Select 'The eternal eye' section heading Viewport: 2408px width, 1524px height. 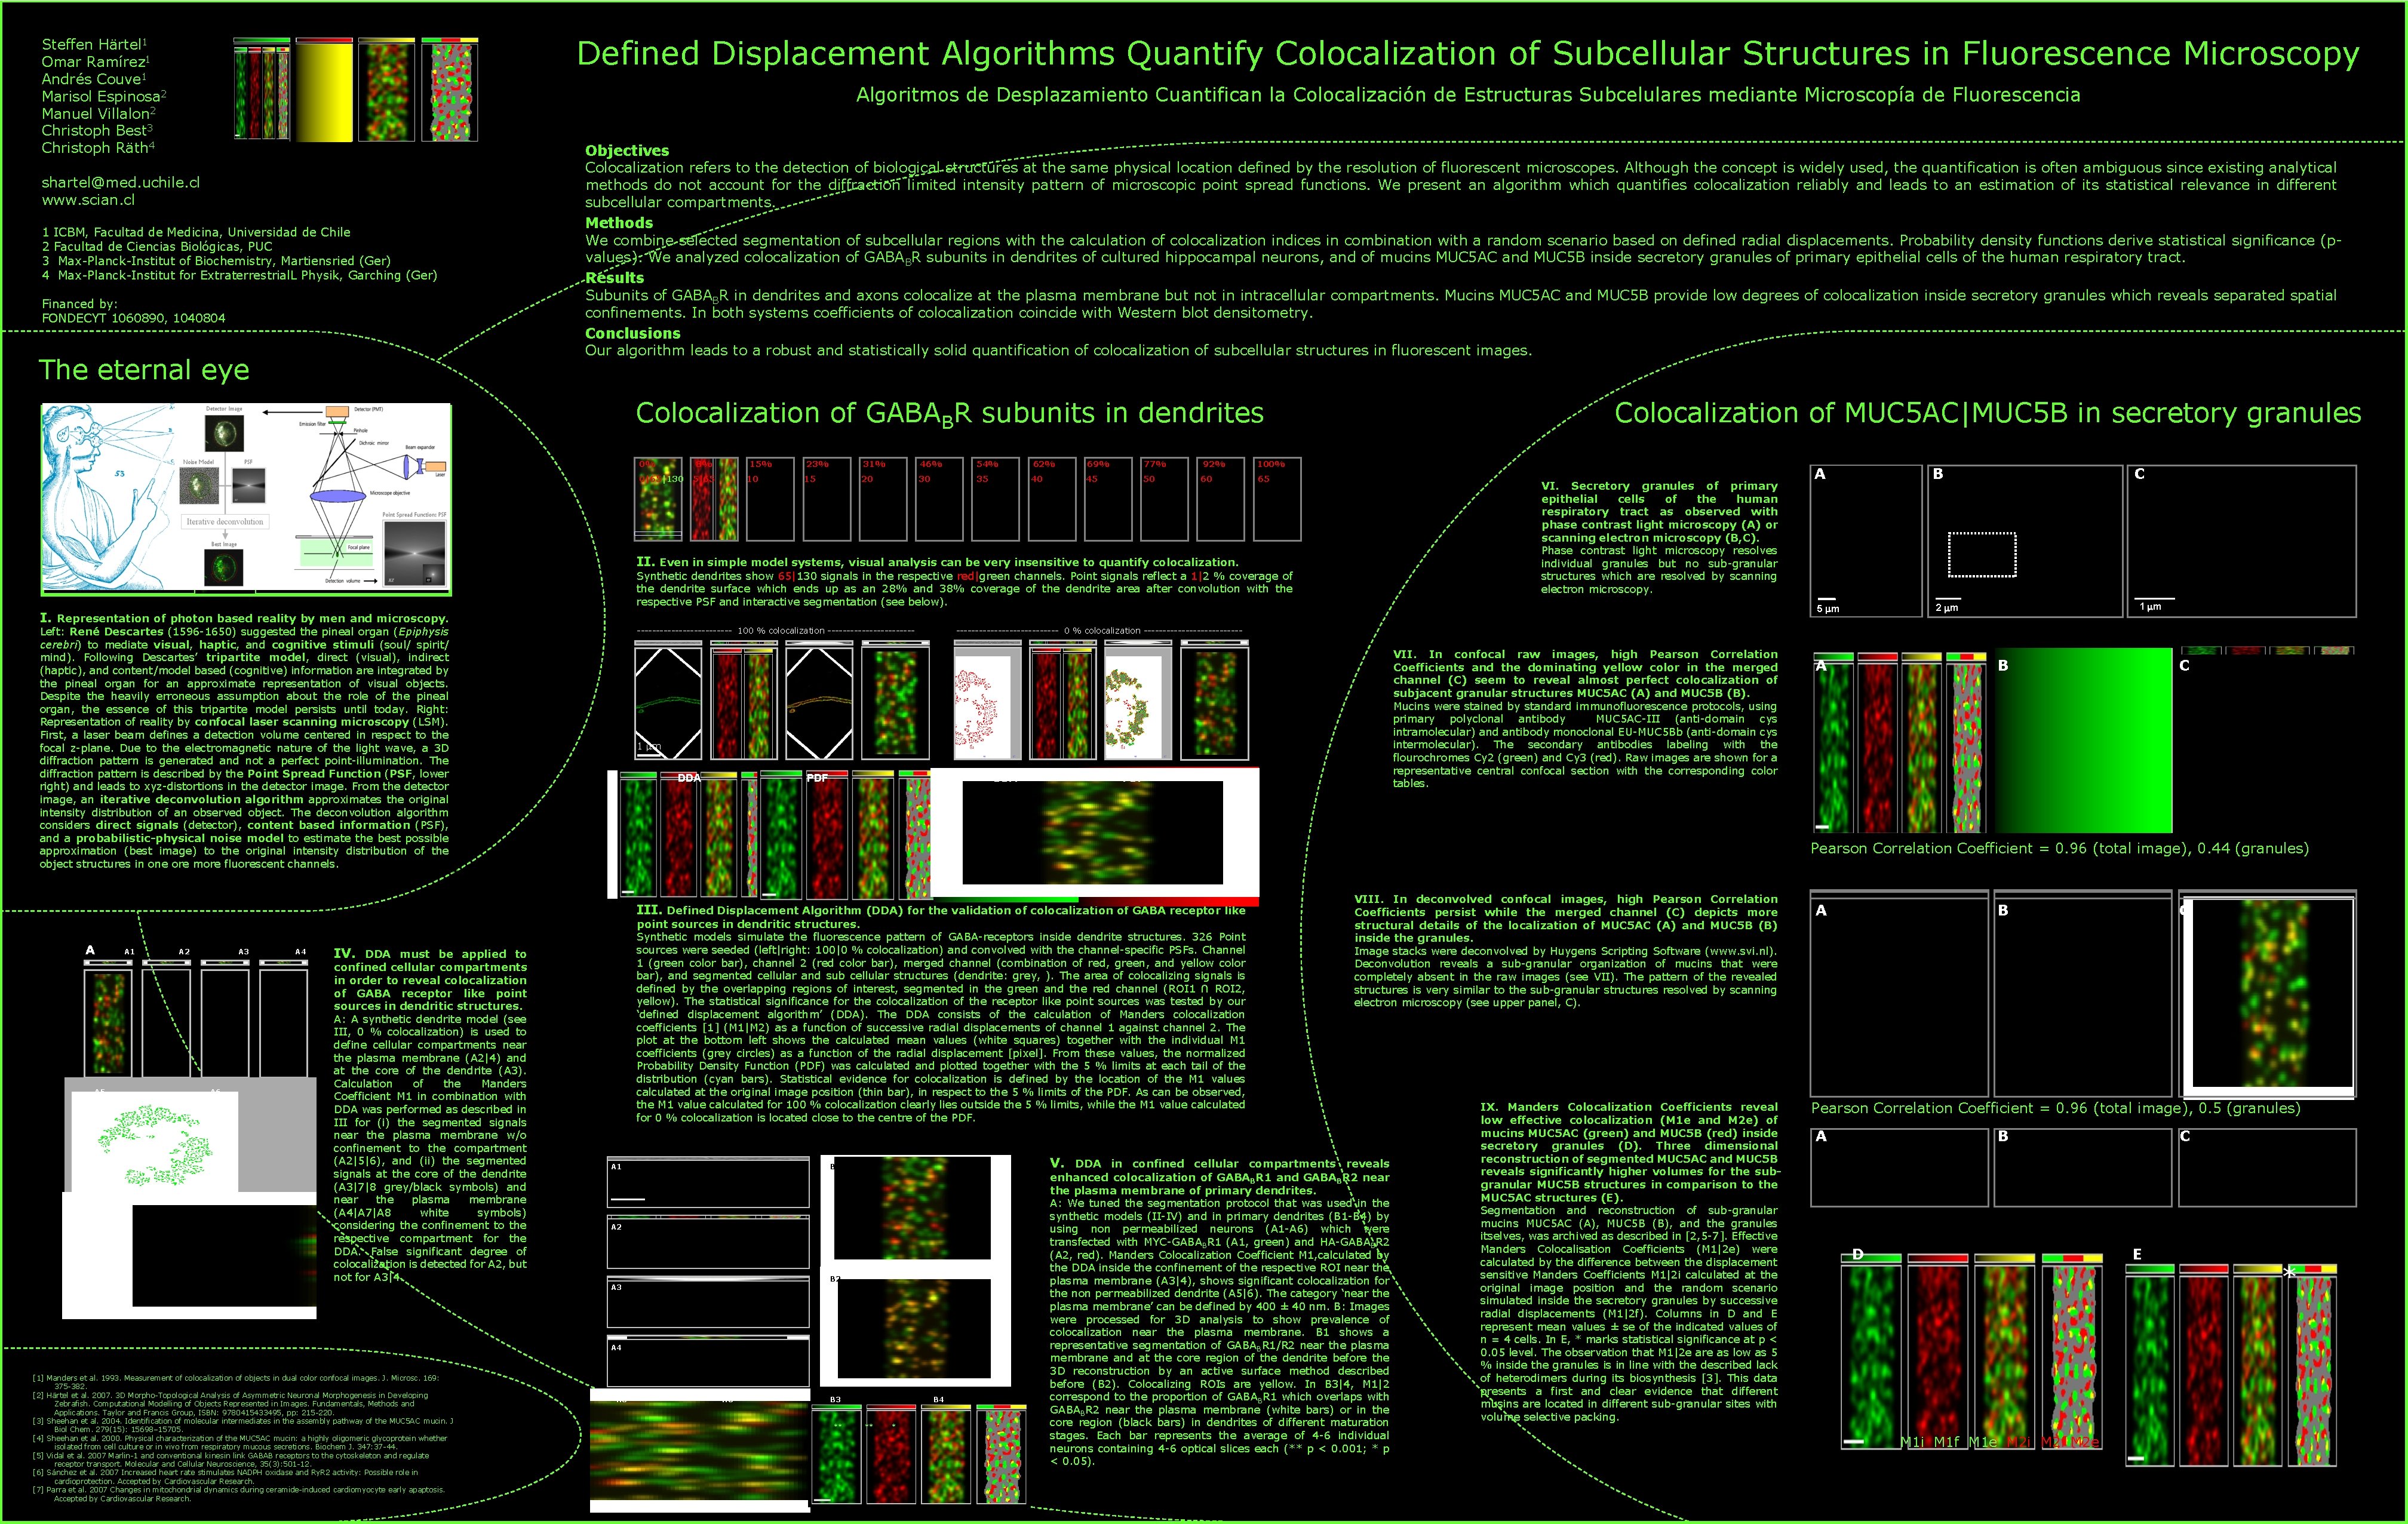point(144,370)
